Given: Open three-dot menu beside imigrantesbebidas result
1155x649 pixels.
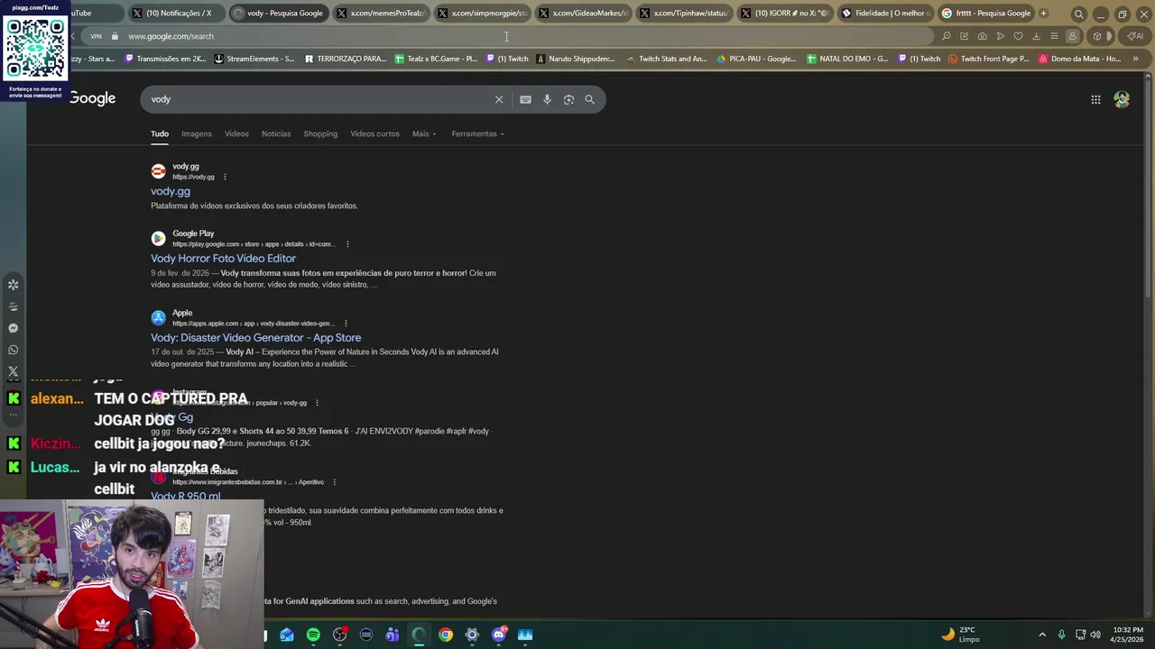Looking at the screenshot, I should coord(334,482).
